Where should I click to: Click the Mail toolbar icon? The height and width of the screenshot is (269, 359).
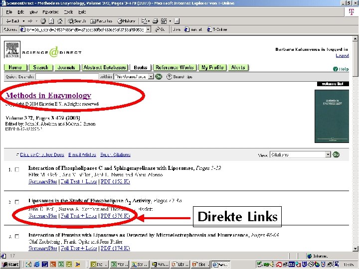pos(145,21)
